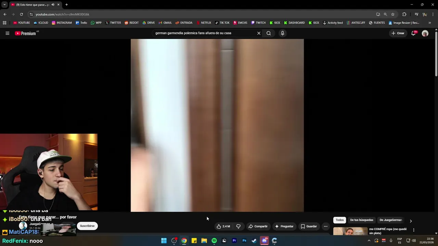Open Premiere Pro from the taskbar
This screenshot has height=246, width=438.
234,241
